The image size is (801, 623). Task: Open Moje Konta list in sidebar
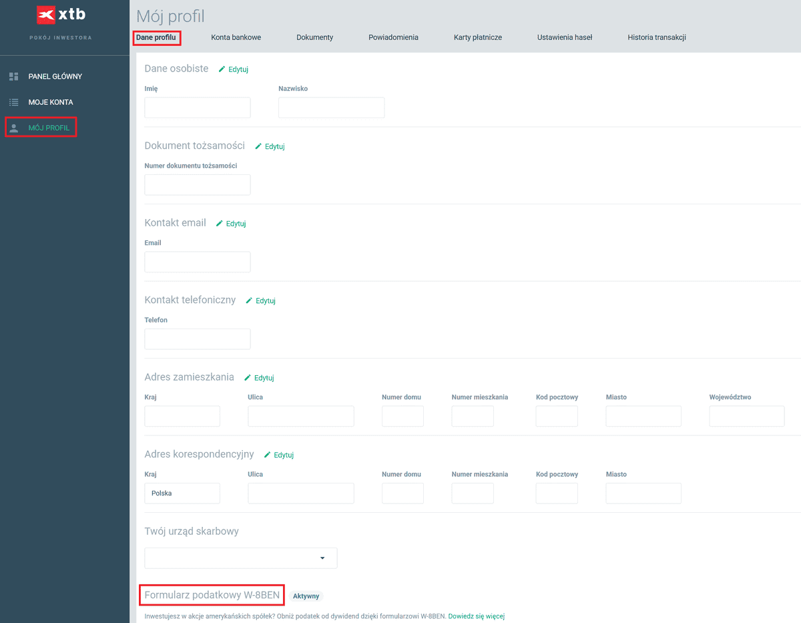pyautogui.click(x=50, y=102)
